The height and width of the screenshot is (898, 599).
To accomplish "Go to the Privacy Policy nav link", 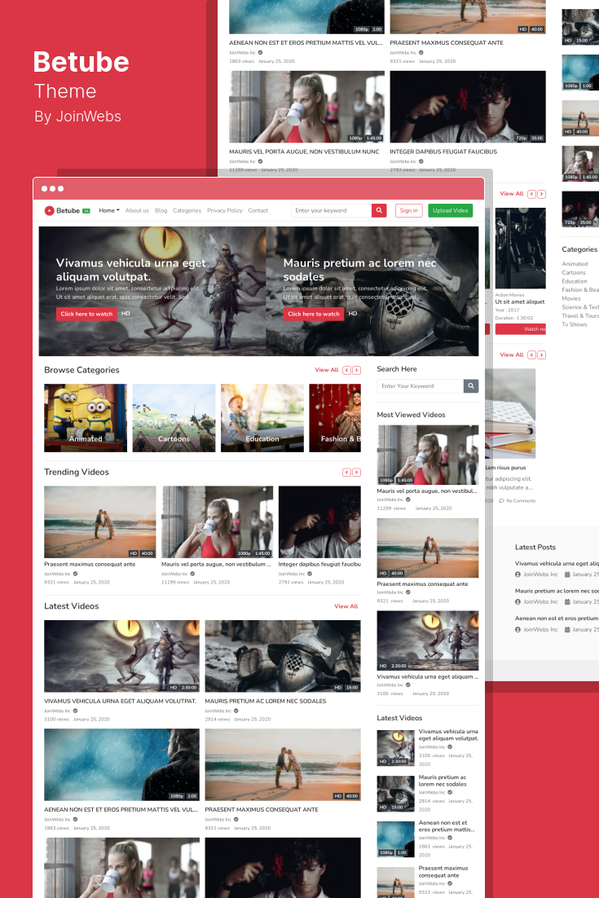I will pyautogui.click(x=224, y=211).
